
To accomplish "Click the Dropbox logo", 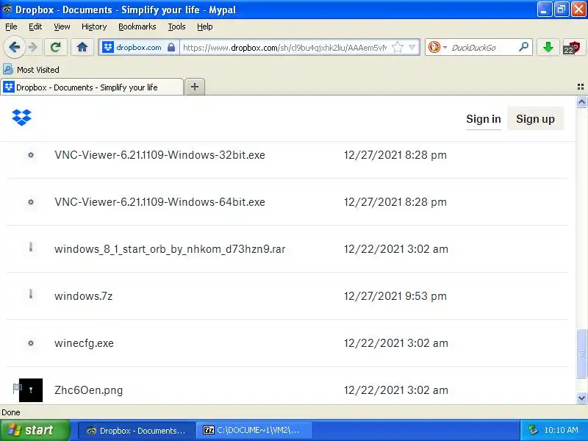I will [x=22, y=118].
